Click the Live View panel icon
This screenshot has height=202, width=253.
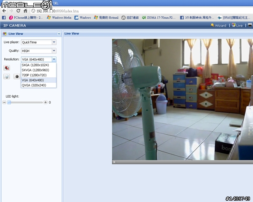pyautogui.click(x=5, y=34)
